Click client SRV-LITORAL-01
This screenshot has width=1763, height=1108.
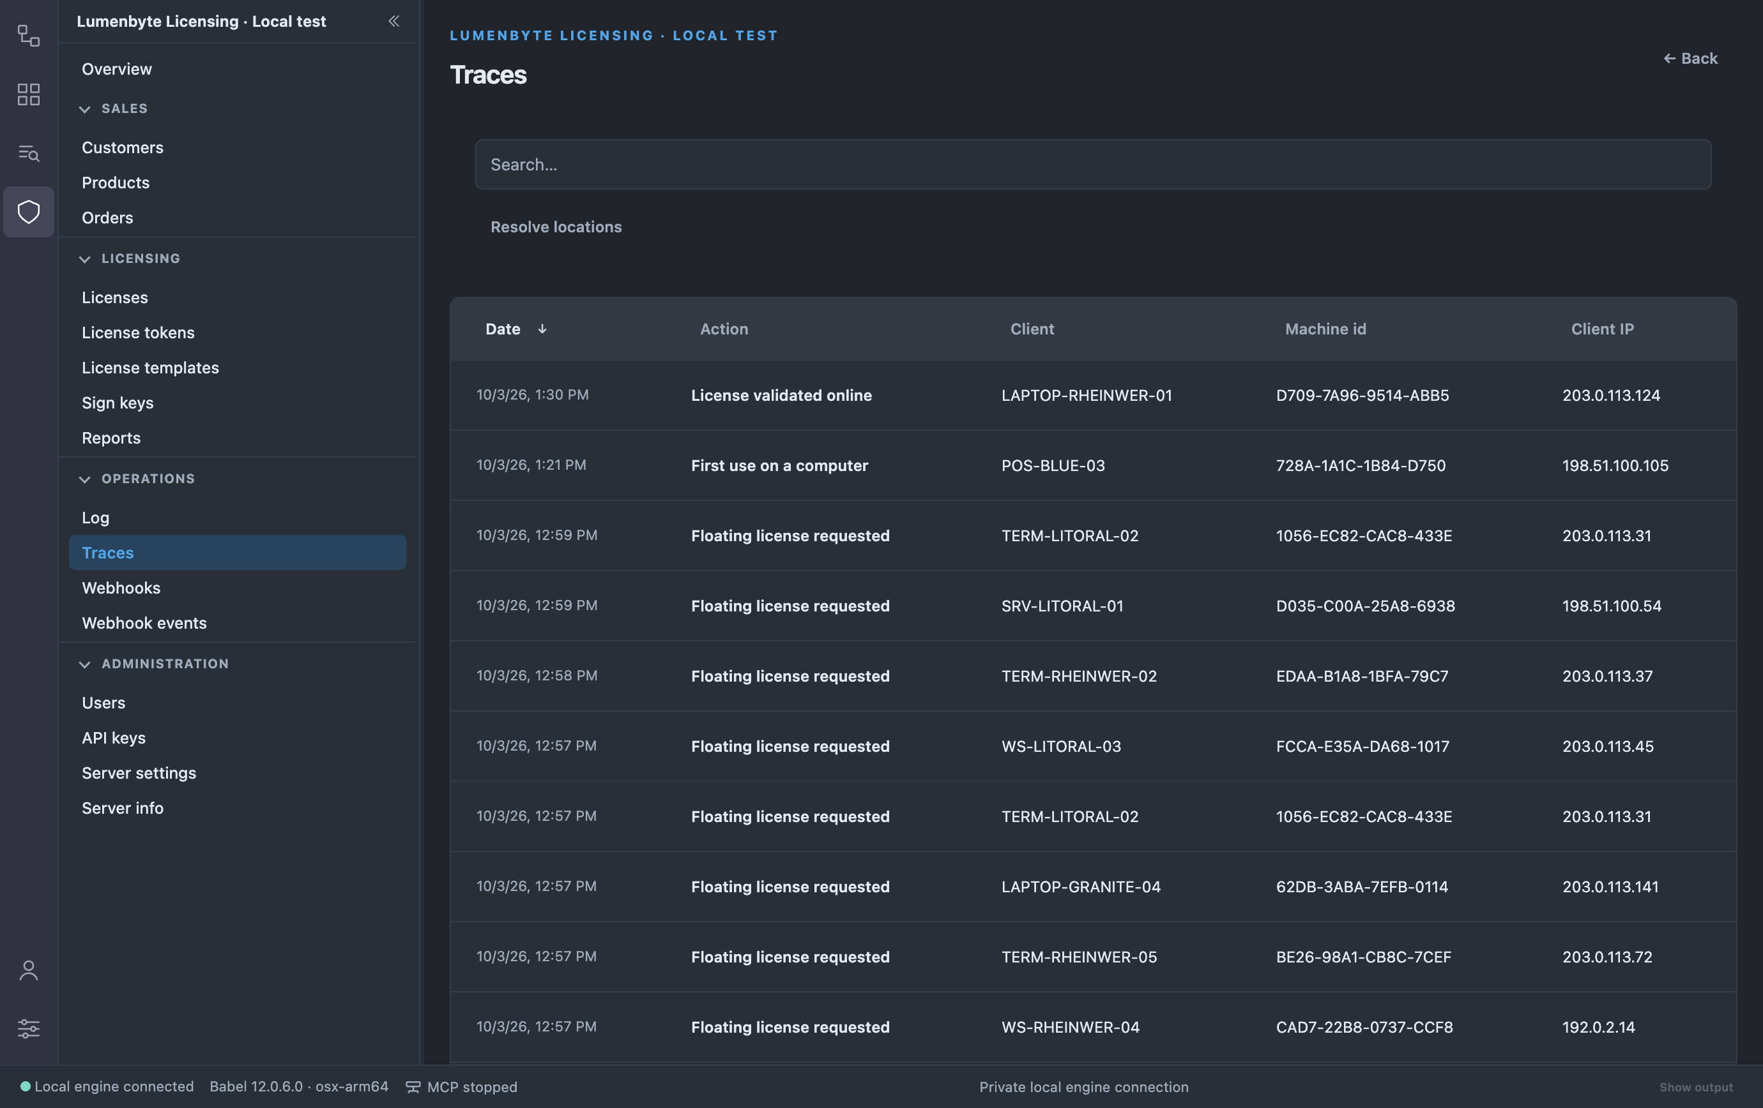coord(1062,606)
